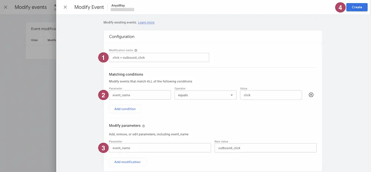Open the Learn more link

coord(146,23)
